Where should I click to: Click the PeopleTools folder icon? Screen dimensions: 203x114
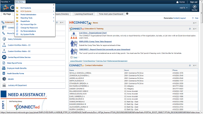pyautogui.click(x=17, y=21)
